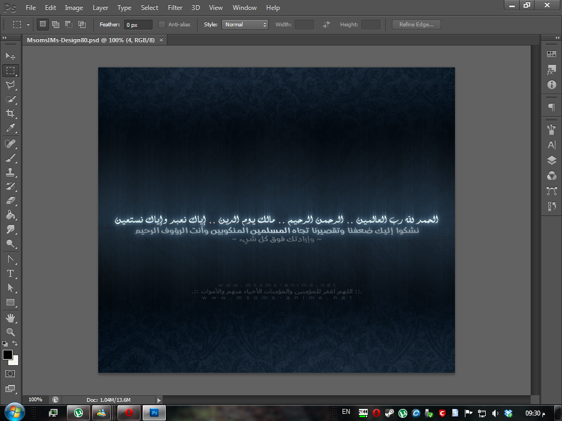Click the Refine Edge button

click(416, 25)
